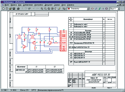Save the schema with the floppy disk icon

(14, 8)
